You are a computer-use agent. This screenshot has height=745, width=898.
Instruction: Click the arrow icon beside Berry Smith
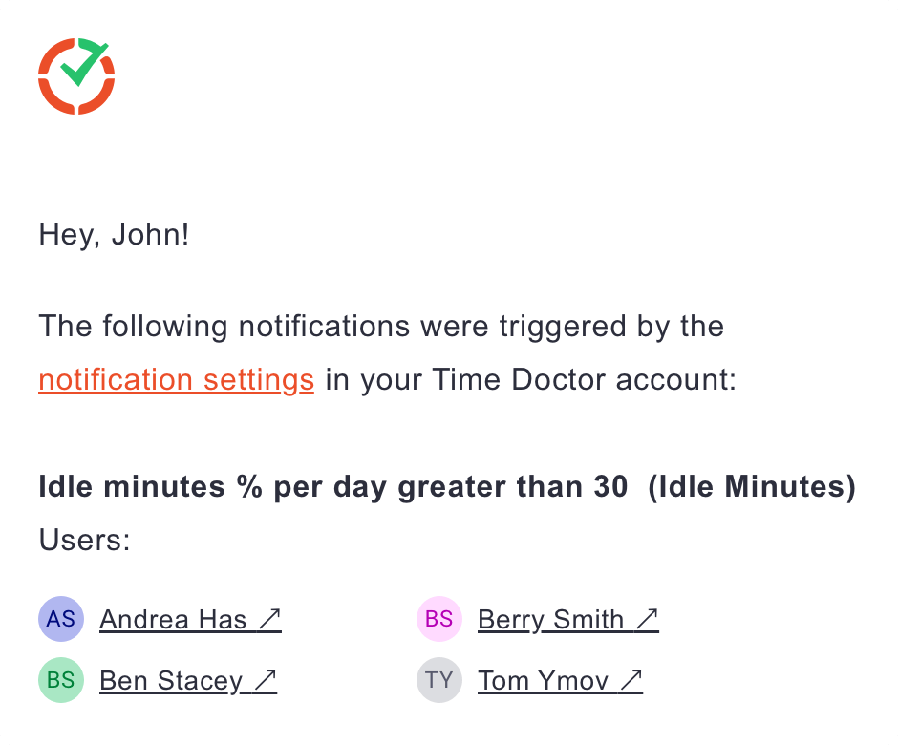pyautogui.click(x=647, y=620)
